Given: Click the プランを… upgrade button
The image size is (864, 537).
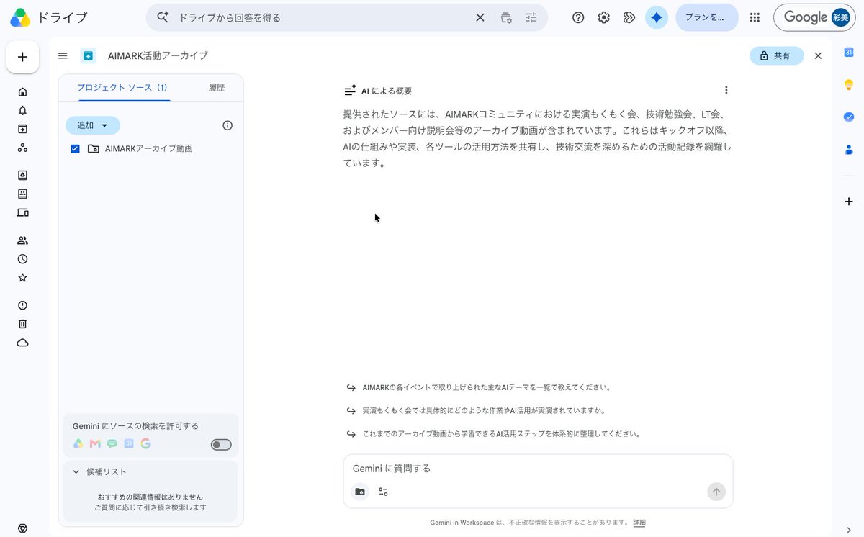Looking at the screenshot, I should 707,17.
